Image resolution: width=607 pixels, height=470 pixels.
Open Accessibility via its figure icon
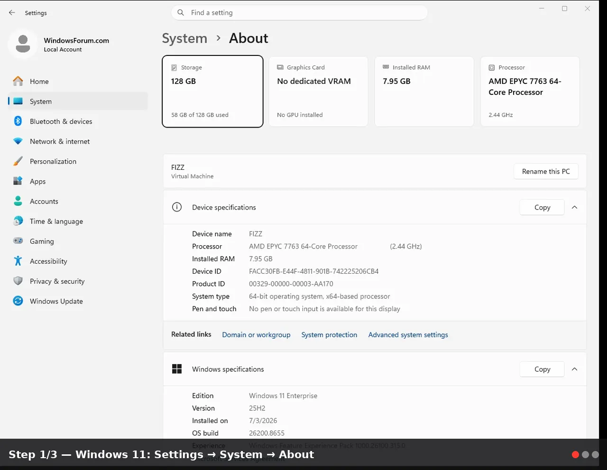pos(18,261)
